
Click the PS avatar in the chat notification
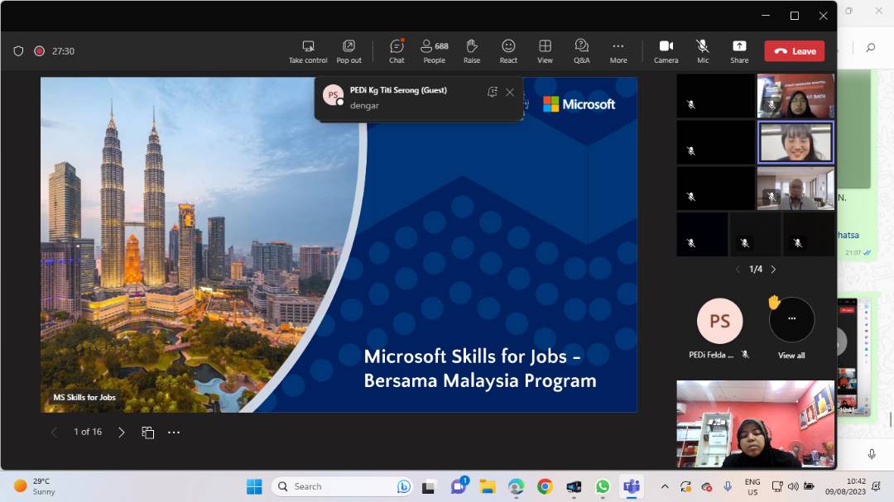pos(333,95)
